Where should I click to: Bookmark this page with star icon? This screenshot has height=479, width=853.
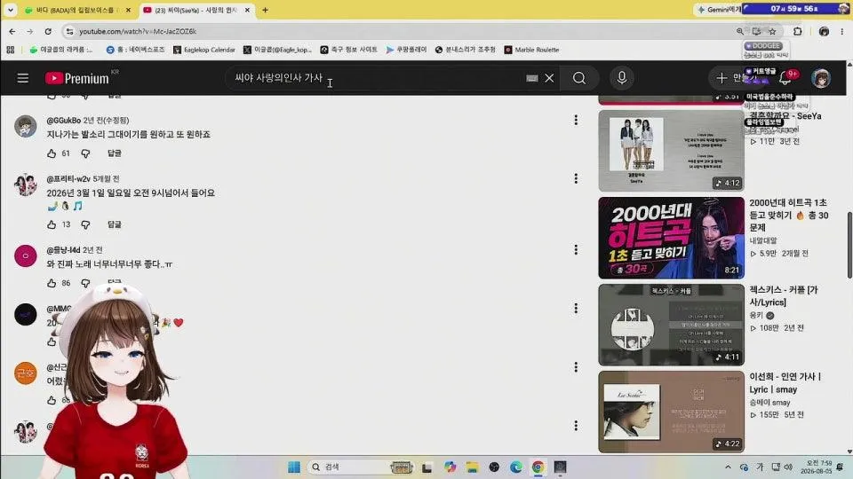[772, 32]
